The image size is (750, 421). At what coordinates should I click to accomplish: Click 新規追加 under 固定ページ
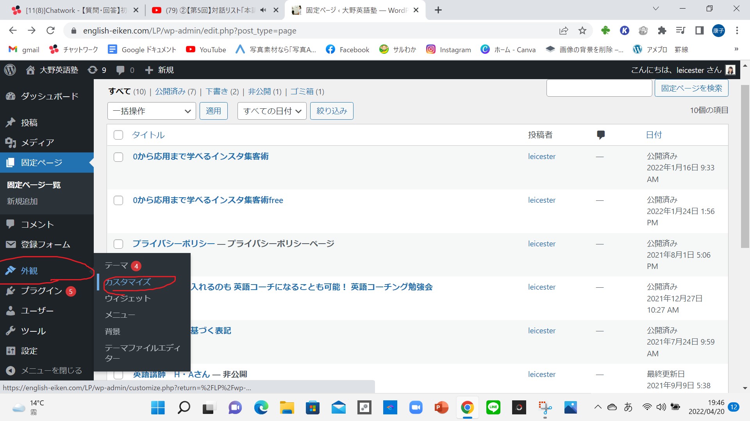(22, 202)
